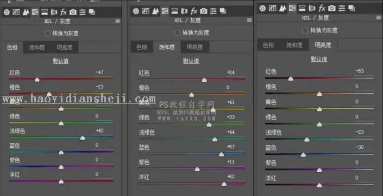
Task: Click the 浅绿色 saturation slider handle at +44
Action: pyautogui.click(x=215, y=139)
